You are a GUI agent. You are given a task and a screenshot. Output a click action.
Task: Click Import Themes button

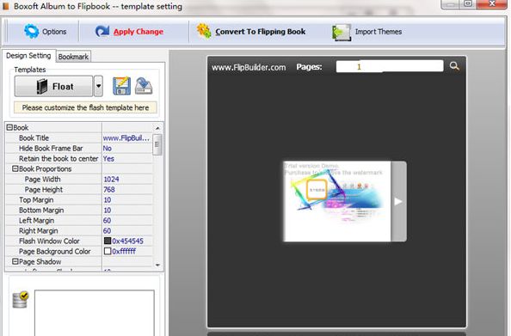click(x=367, y=33)
